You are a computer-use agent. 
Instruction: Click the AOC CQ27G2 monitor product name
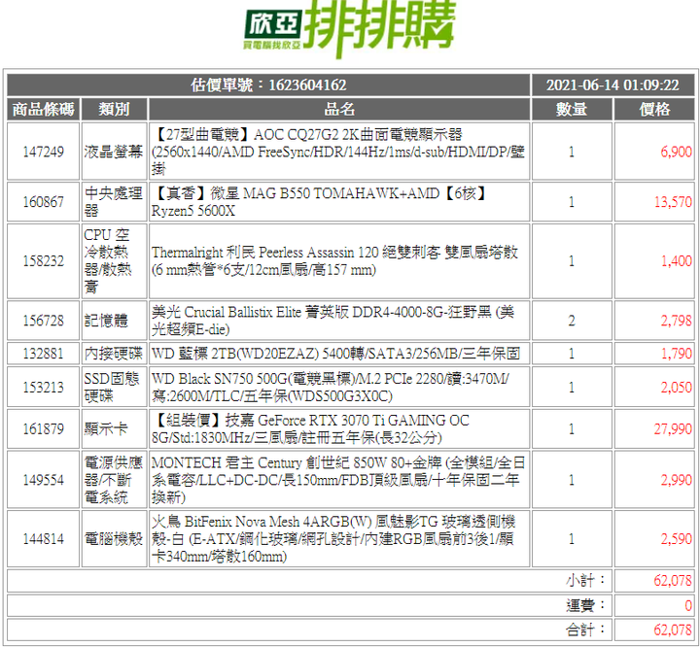click(338, 152)
